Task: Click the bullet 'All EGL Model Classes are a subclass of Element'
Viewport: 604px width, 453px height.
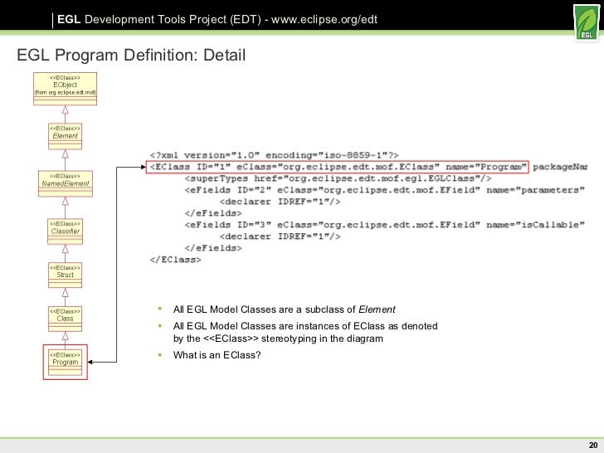Action: pyautogui.click(x=285, y=309)
